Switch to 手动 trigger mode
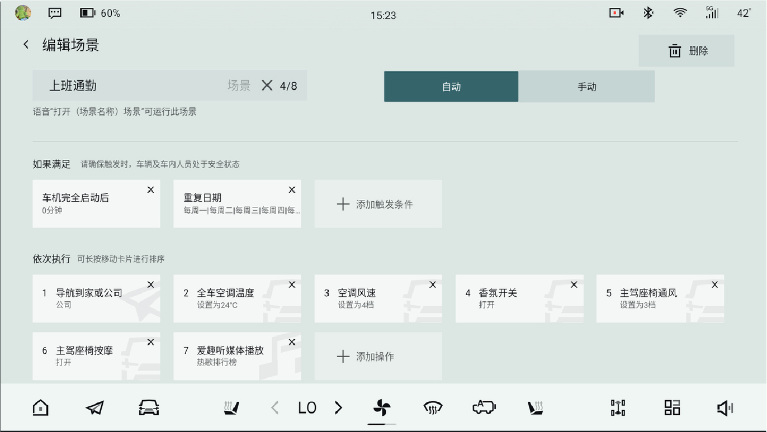Screen dimensions: 767x432 pyautogui.click(x=587, y=87)
